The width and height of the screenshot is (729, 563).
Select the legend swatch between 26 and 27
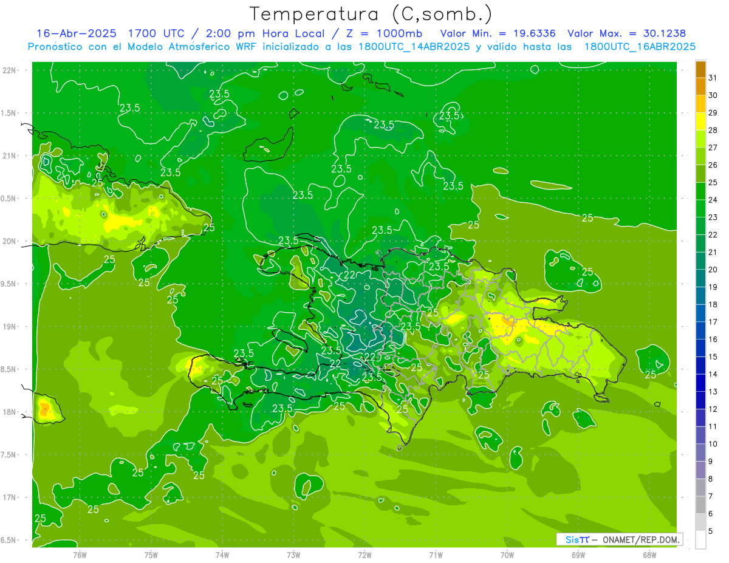click(700, 156)
